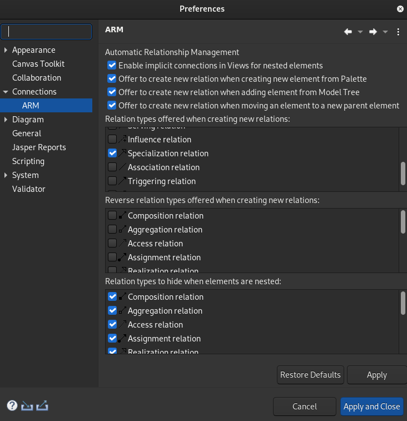Check Aggregation relation in reverse relation list
This screenshot has height=421, width=407.
[112, 229]
